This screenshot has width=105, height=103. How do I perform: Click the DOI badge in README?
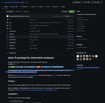tap(57, 67)
